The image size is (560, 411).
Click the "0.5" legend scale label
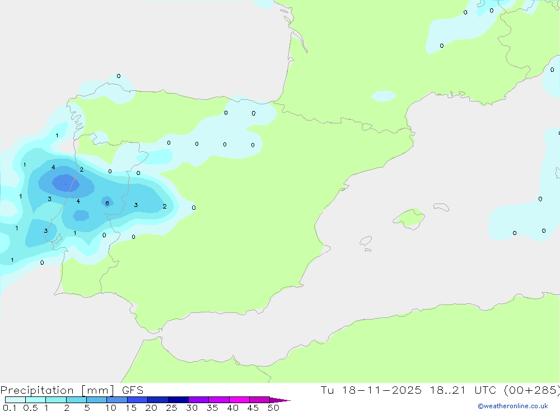tap(30, 408)
